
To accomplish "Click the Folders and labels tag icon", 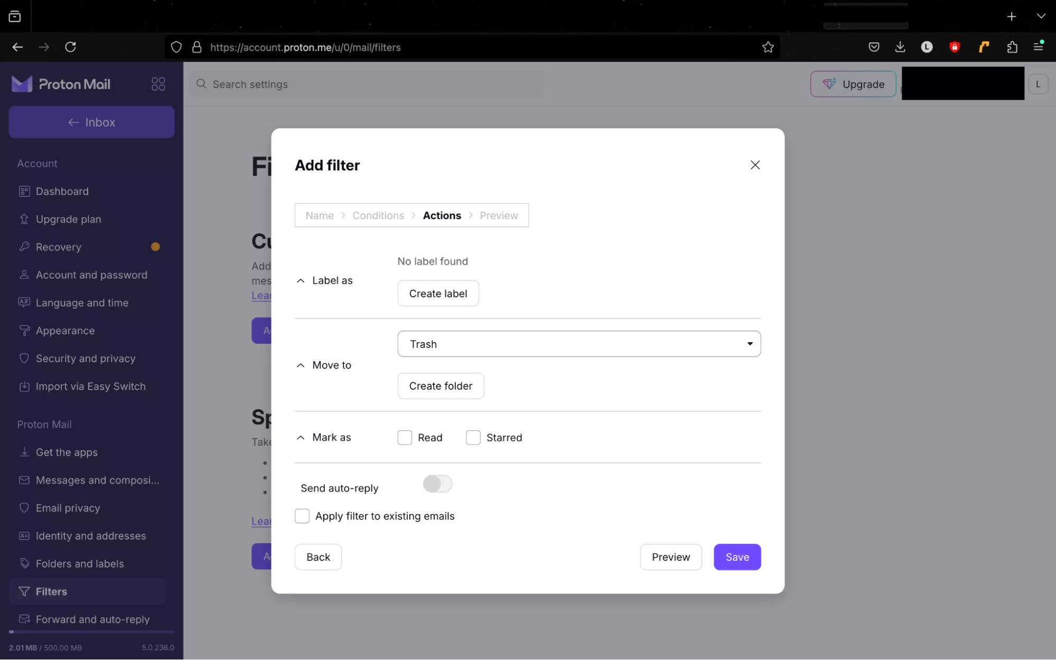I will pos(24,563).
